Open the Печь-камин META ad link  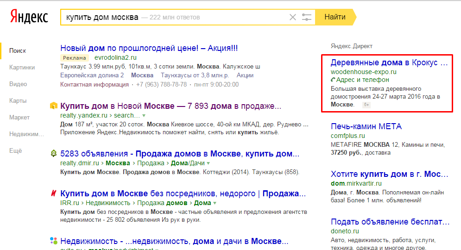pyautogui.click(x=366, y=126)
